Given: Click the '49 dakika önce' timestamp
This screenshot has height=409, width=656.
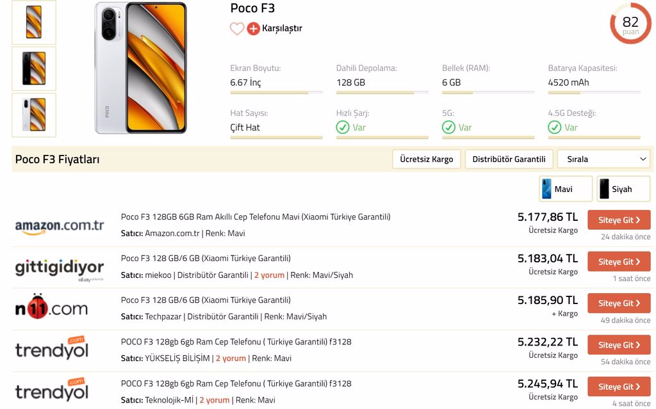Looking at the screenshot, I should pyautogui.click(x=625, y=320).
